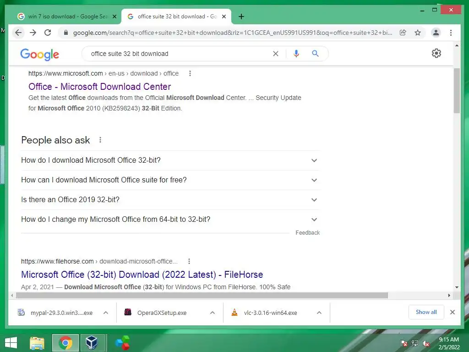
Task: Click the colorful cubes taskbar icon
Action: (123, 343)
